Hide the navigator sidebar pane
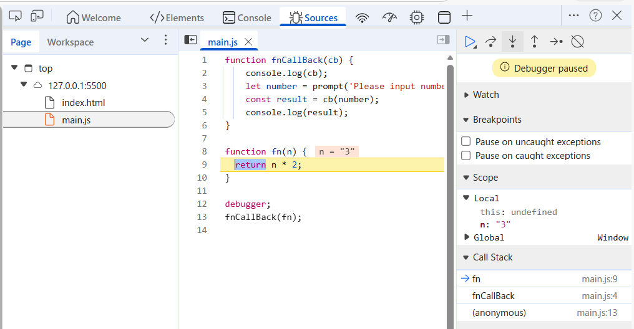 coord(190,40)
